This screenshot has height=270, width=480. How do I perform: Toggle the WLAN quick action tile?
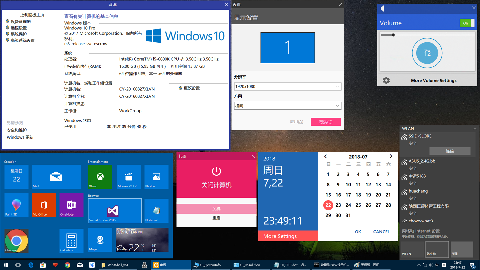coord(412,249)
